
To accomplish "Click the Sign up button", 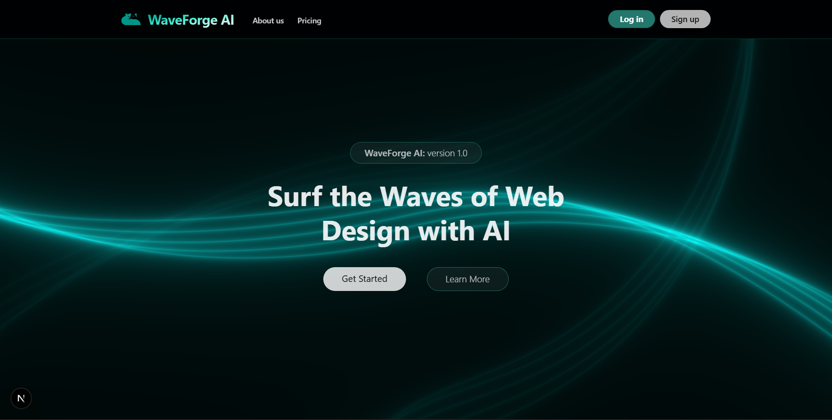I will [x=685, y=19].
